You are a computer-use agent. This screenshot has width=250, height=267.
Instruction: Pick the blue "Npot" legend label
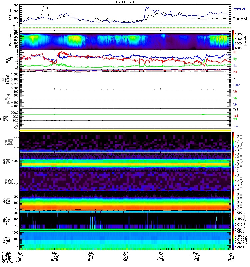(236, 85)
